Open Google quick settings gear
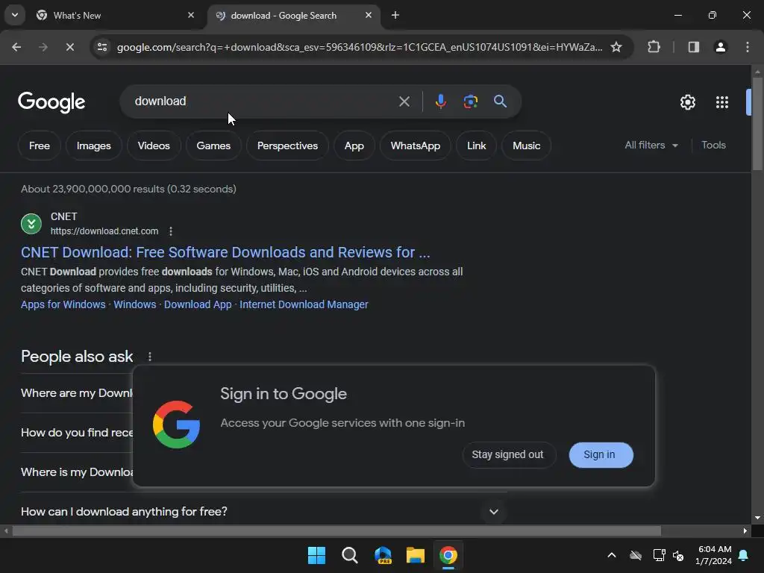Viewport: 764px width, 573px height. pyautogui.click(x=687, y=102)
